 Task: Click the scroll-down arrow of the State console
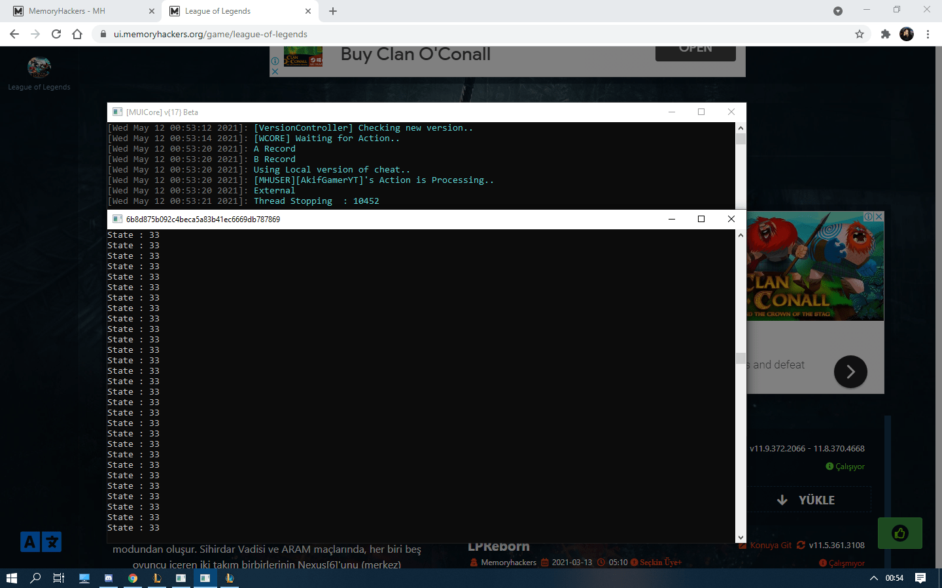pyautogui.click(x=741, y=538)
